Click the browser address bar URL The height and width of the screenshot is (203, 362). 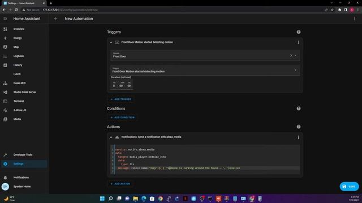(x=70, y=10)
